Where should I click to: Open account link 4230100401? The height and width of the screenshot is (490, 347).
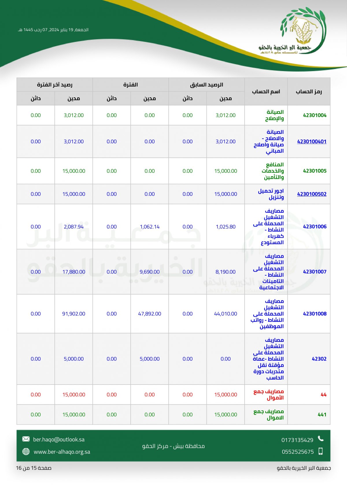coord(312,142)
